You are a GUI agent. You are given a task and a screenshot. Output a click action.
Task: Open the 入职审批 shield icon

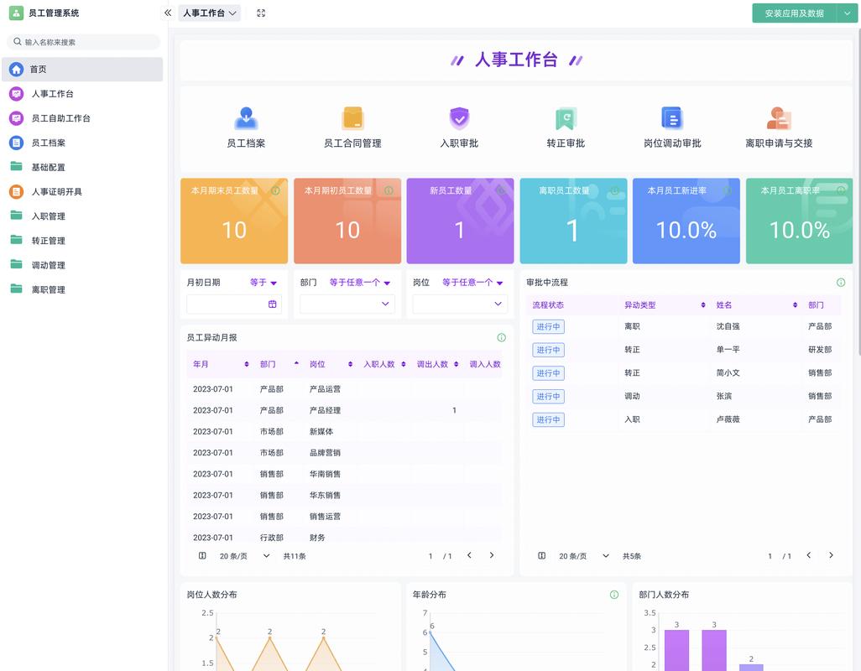(459, 118)
